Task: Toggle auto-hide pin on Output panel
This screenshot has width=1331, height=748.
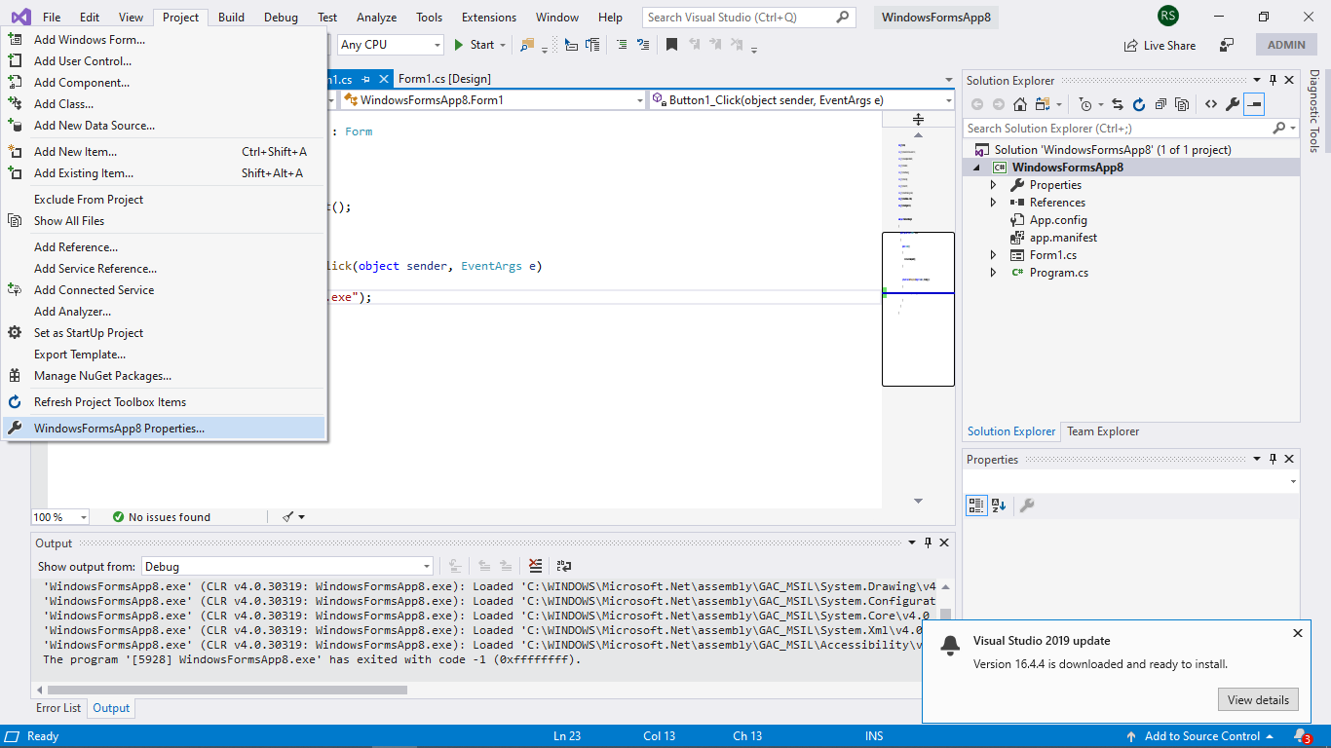Action: (929, 542)
